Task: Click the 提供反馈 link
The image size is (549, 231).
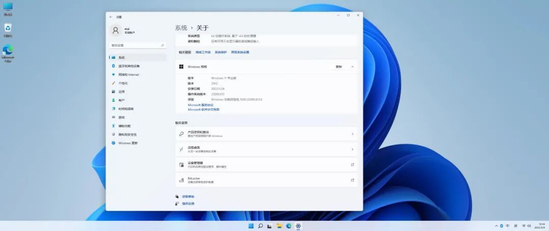Action: coord(188,204)
